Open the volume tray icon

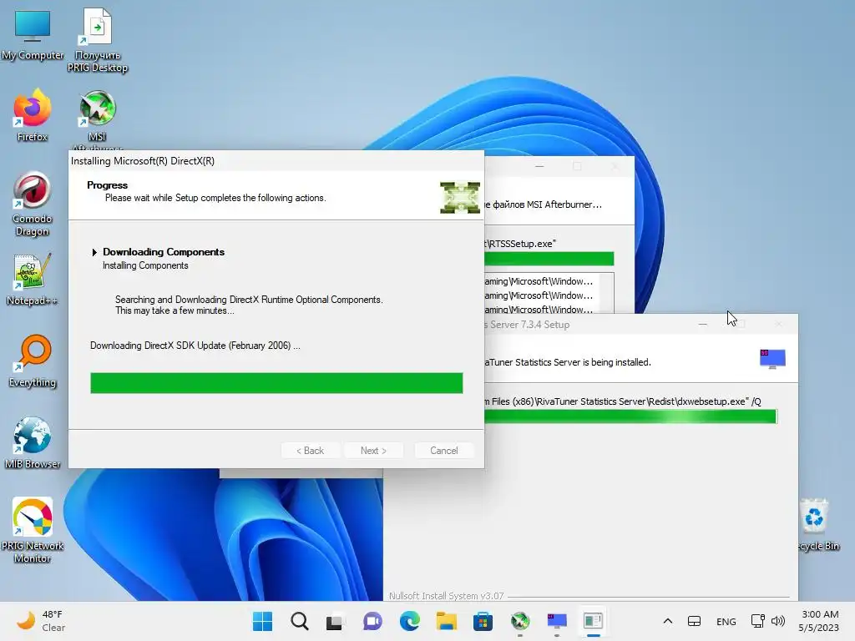[778, 621]
